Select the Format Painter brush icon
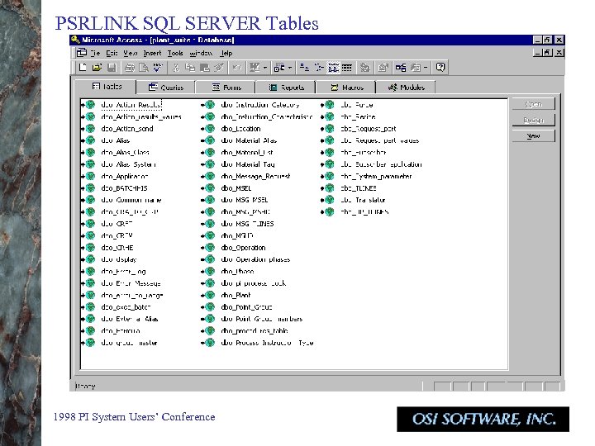595x446 pixels. 219,68
